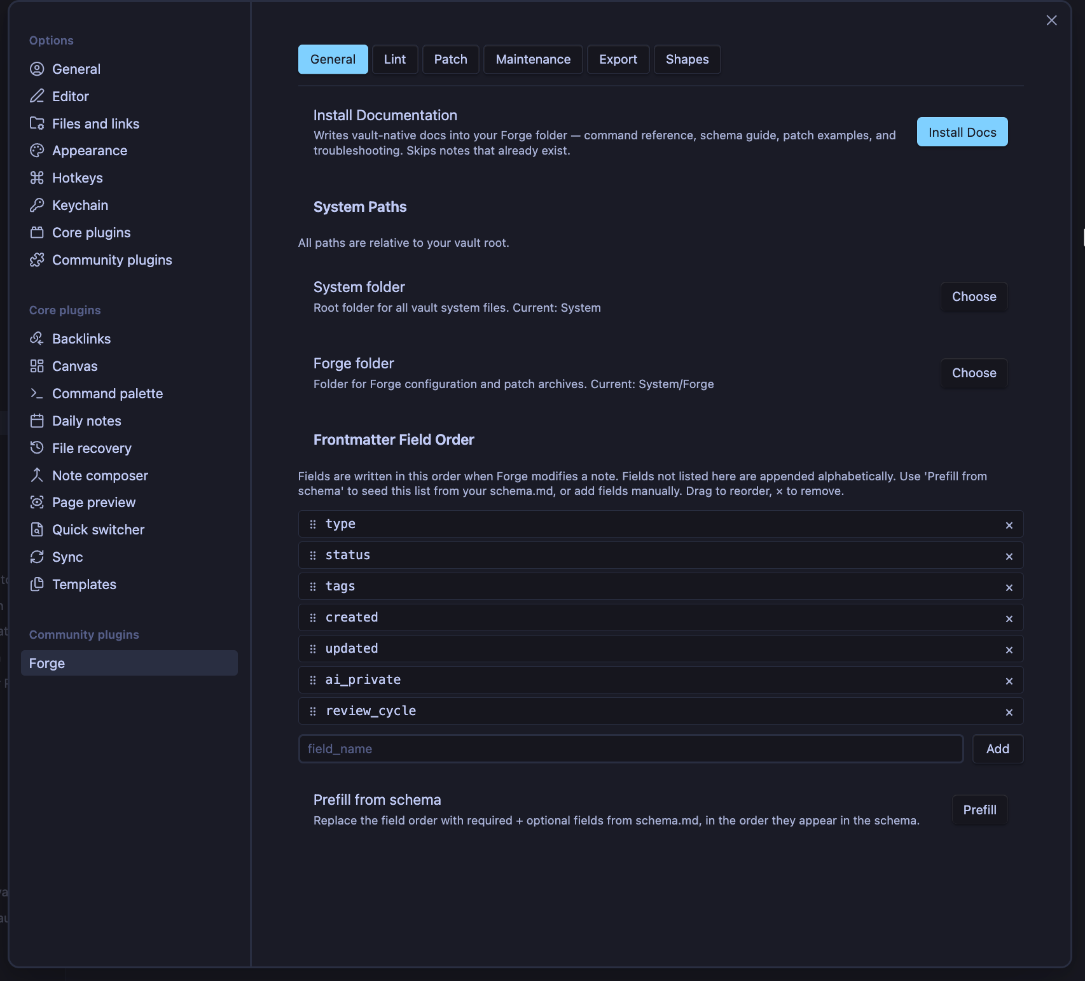Open Hotkeys settings label
Viewport: 1085px width, 981px height.
coord(78,177)
